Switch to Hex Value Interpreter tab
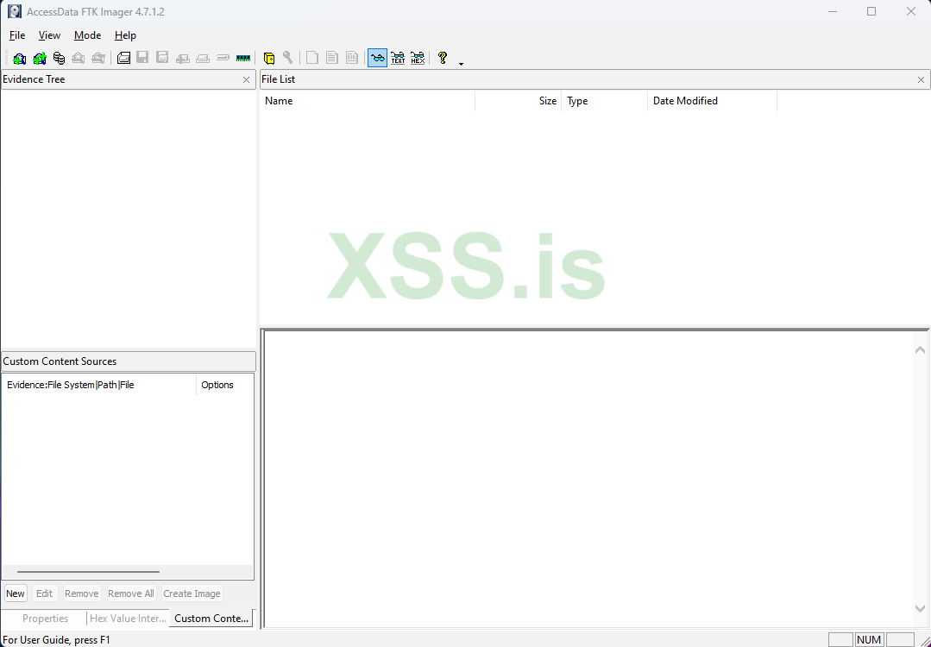 129,619
